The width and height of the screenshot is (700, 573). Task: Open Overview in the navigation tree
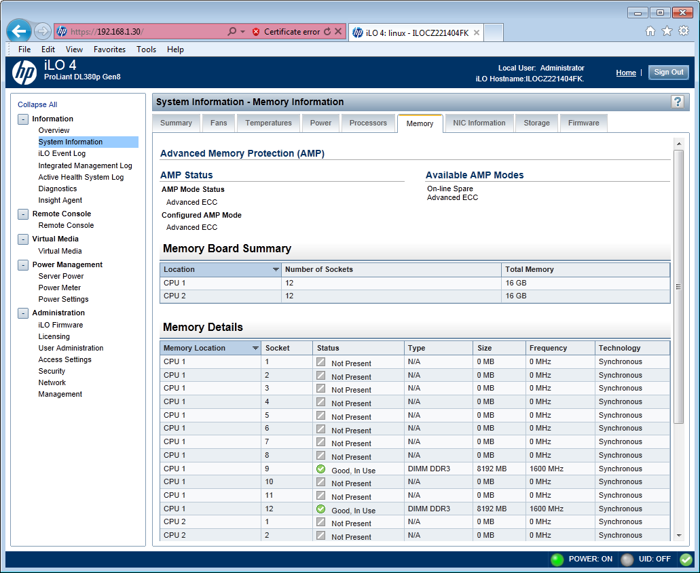tap(54, 130)
